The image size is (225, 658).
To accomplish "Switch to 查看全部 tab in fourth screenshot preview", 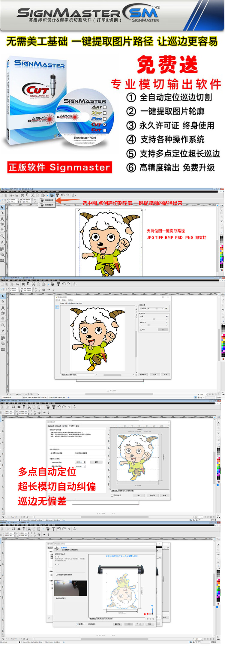I will click(93, 618).
